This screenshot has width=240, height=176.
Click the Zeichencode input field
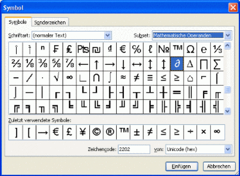[x=134, y=149]
